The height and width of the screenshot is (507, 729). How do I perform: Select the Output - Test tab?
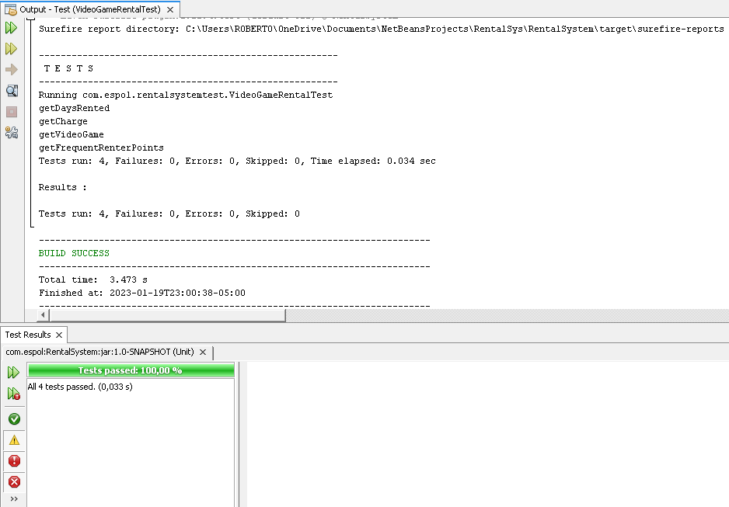tap(85, 11)
